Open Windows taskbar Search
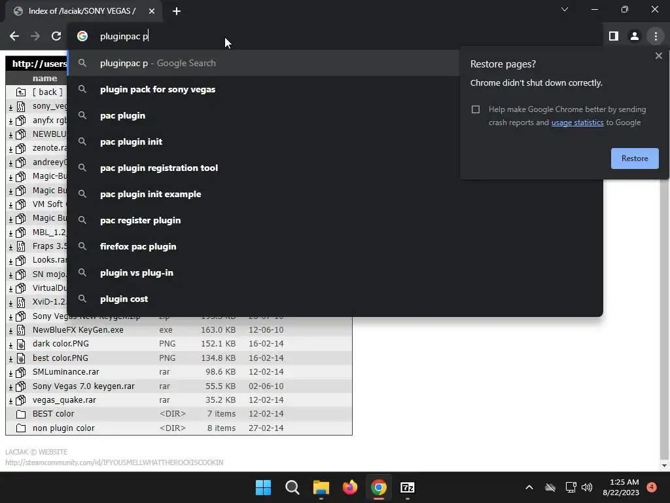 292,487
